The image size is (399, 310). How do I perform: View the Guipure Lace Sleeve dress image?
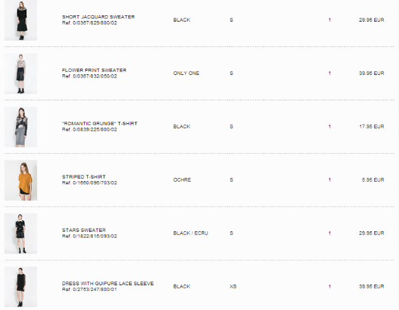click(20, 287)
